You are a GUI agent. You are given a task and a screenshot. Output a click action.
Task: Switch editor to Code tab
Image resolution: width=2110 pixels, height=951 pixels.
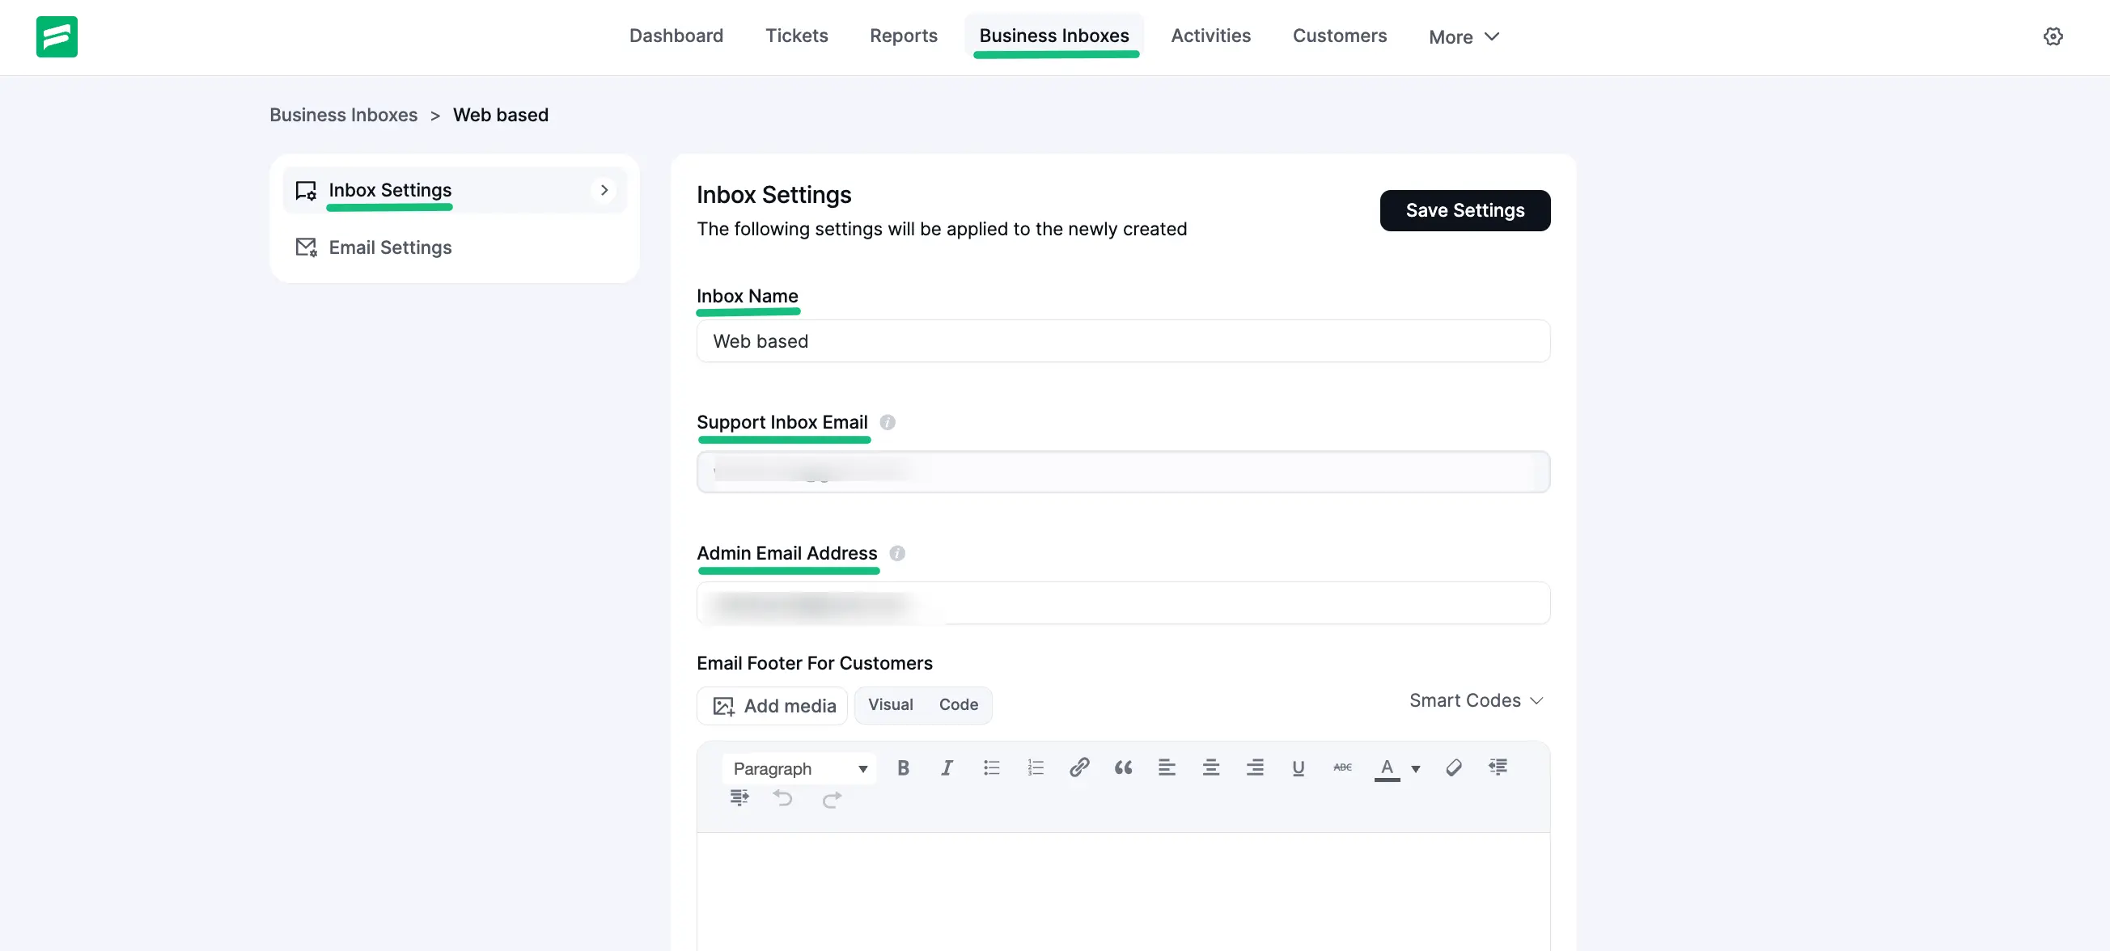click(958, 704)
